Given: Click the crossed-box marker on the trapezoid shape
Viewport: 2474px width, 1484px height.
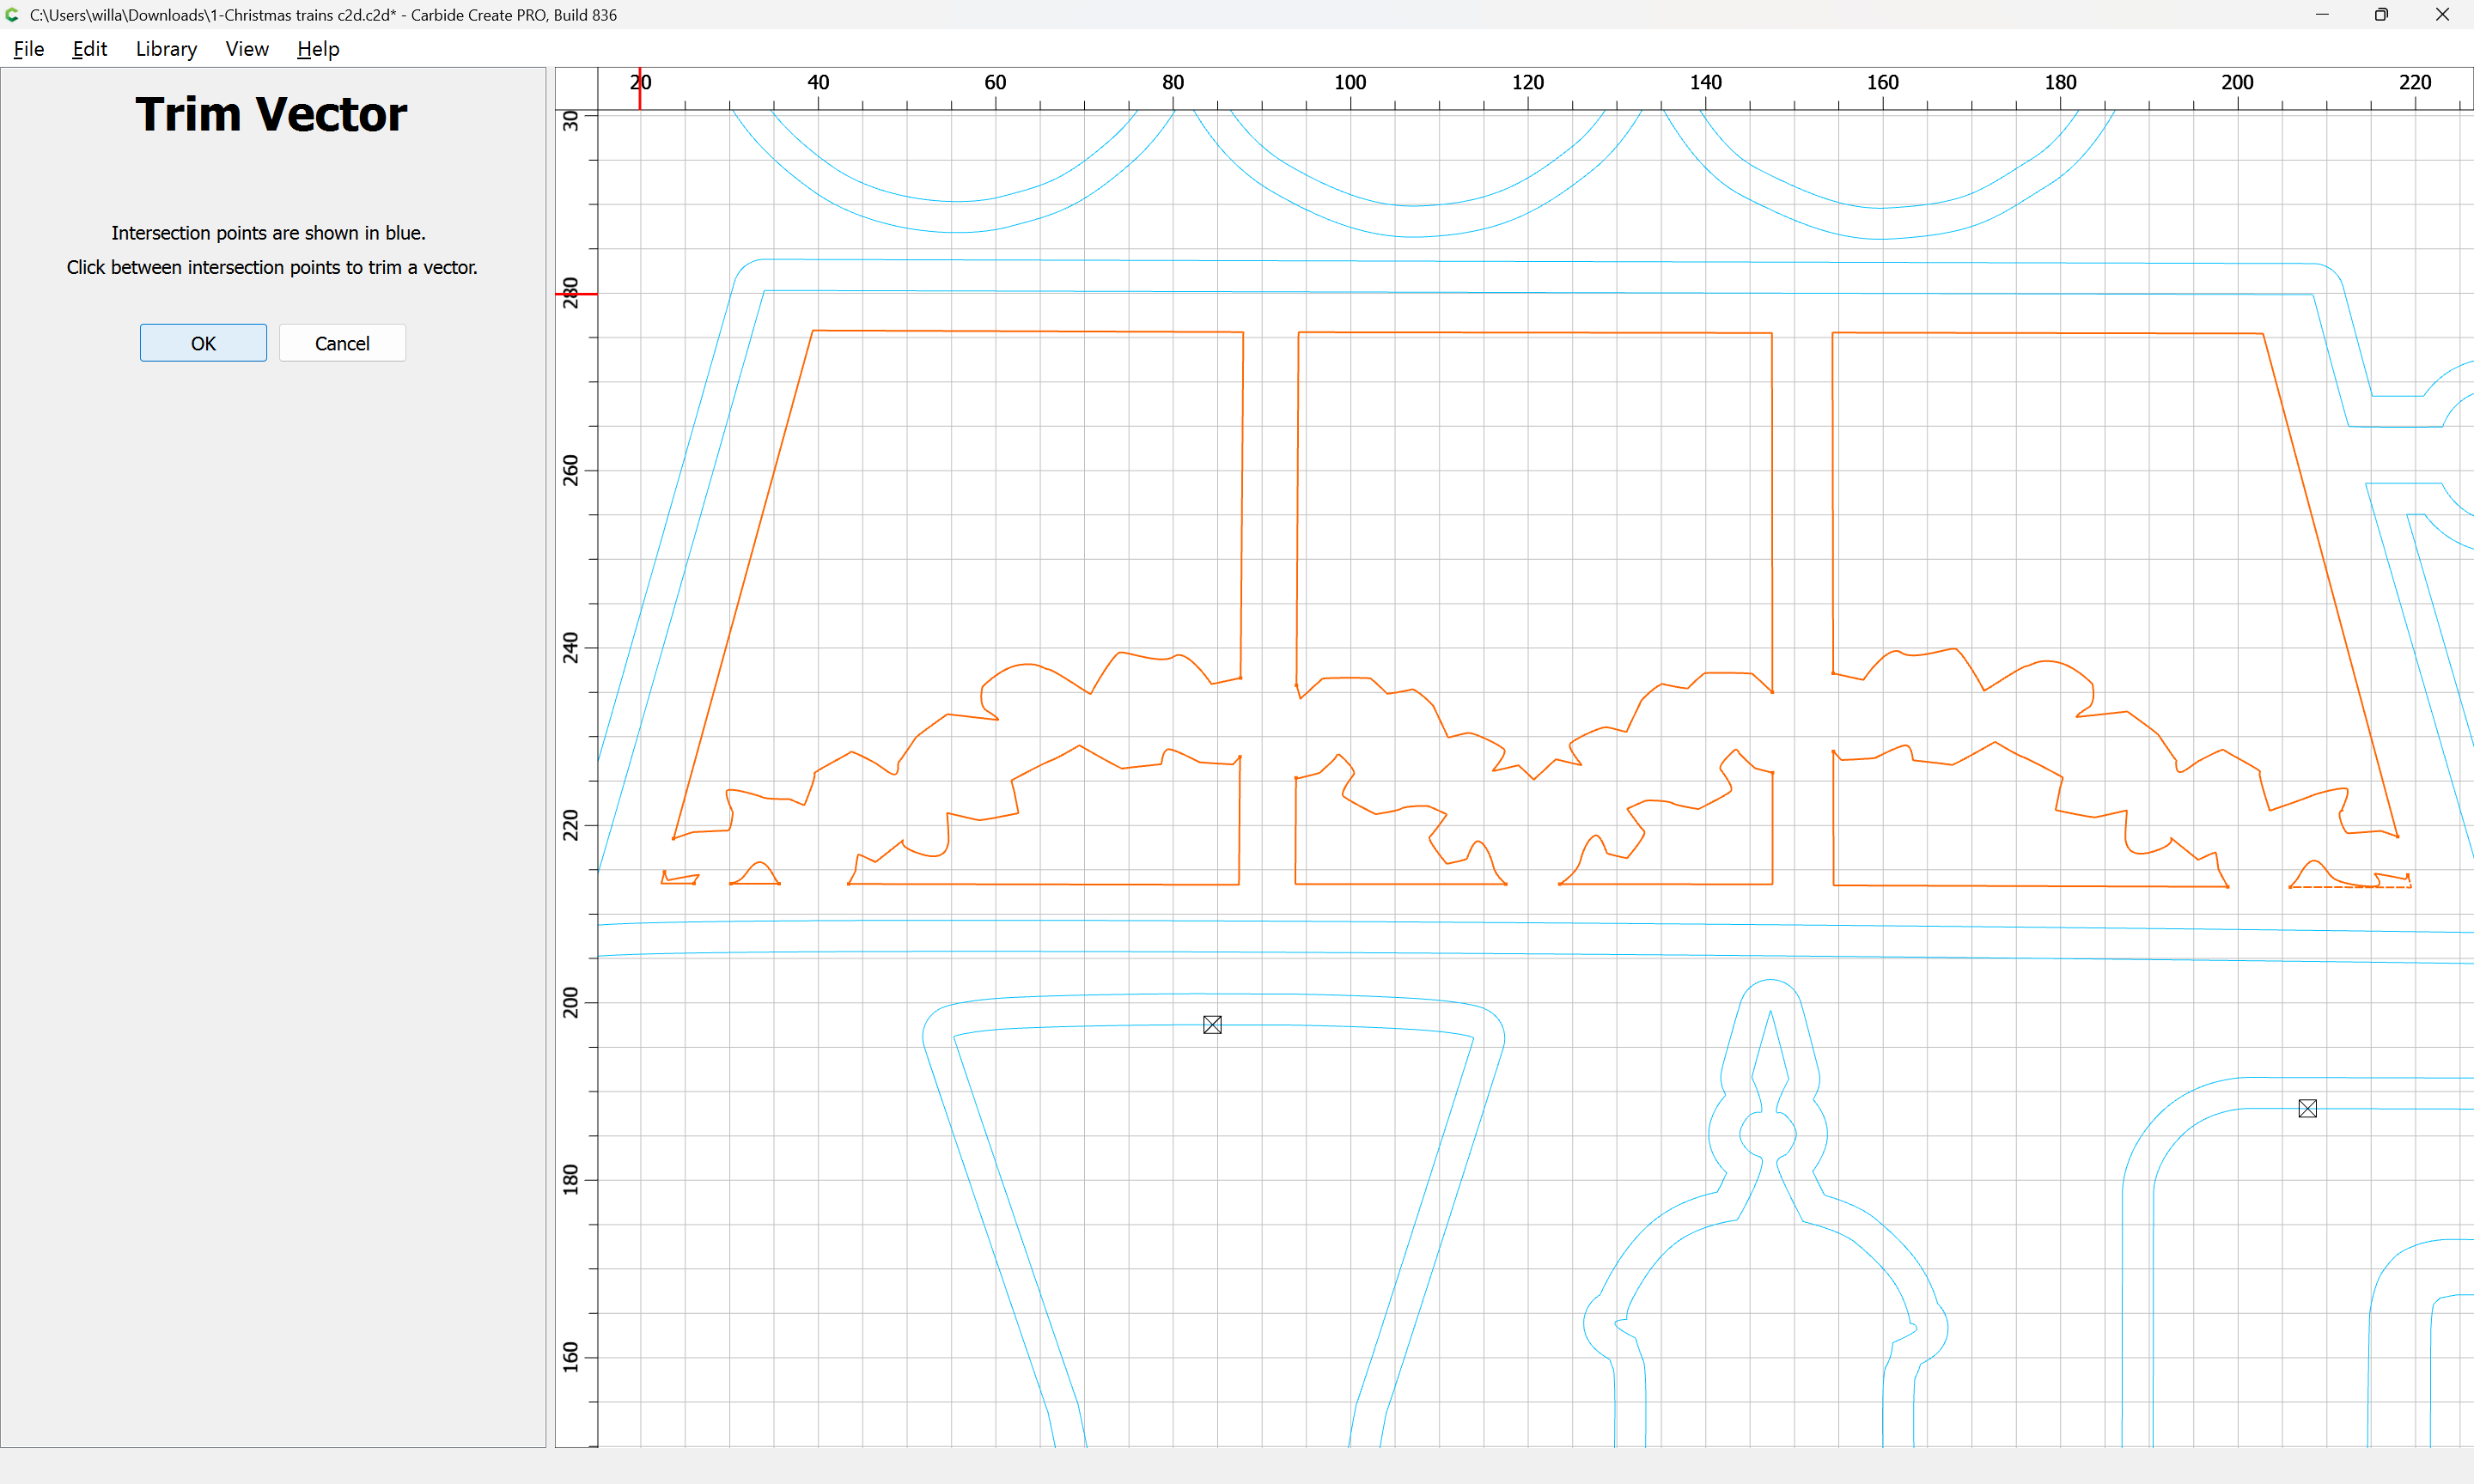Looking at the screenshot, I should tap(1212, 1025).
